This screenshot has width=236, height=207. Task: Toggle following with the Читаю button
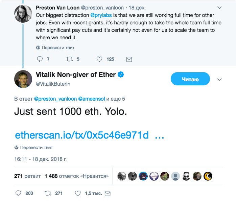coord(190,80)
